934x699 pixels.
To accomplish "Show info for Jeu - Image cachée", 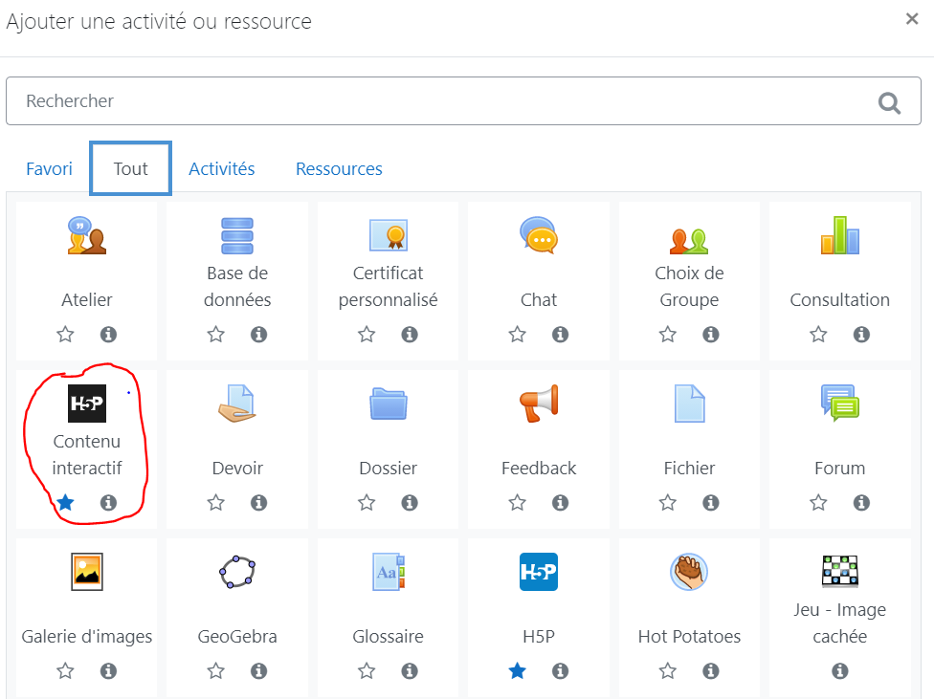I will (840, 671).
